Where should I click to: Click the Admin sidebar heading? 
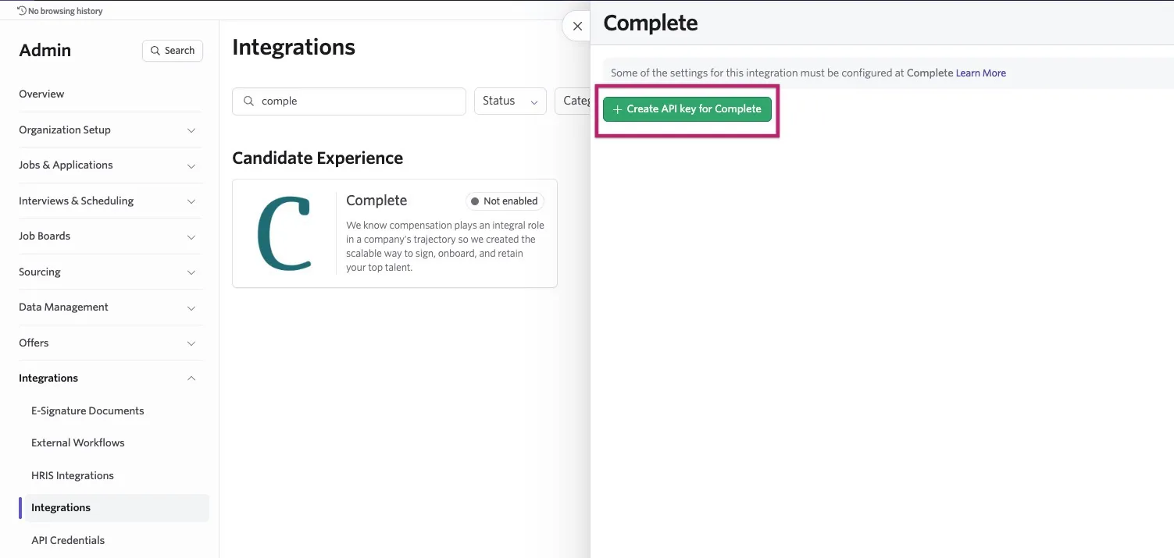(45, 50)
